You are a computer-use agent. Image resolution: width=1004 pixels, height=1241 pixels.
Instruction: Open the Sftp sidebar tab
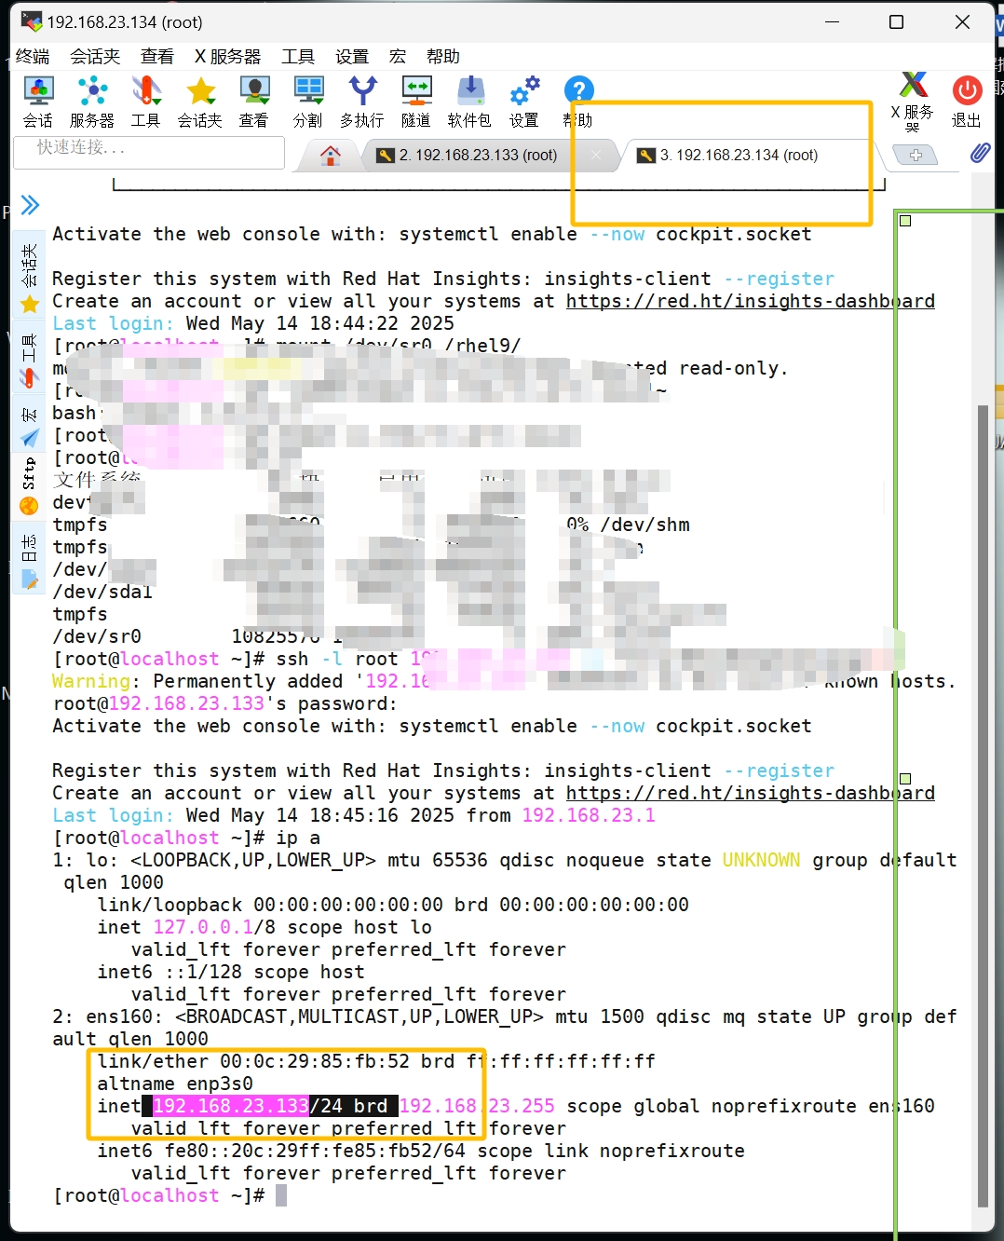click(x=29, y=486)
